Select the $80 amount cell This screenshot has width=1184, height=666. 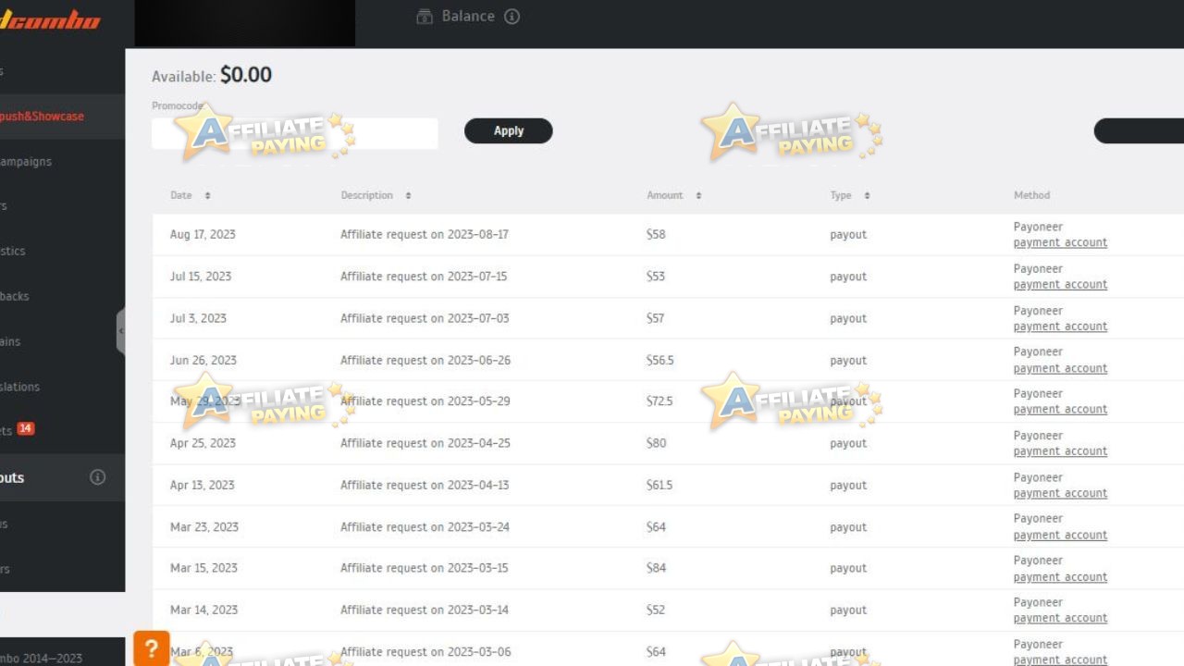tap(657, 444)
